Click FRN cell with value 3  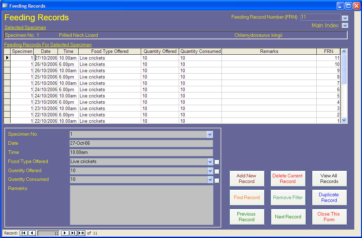[328, 109]
